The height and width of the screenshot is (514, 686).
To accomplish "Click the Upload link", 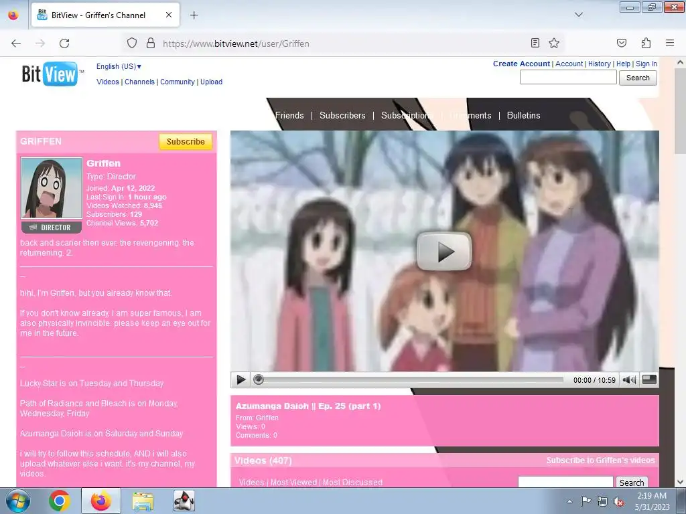I will point(211,82).
